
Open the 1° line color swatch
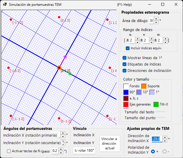[152, 92]
